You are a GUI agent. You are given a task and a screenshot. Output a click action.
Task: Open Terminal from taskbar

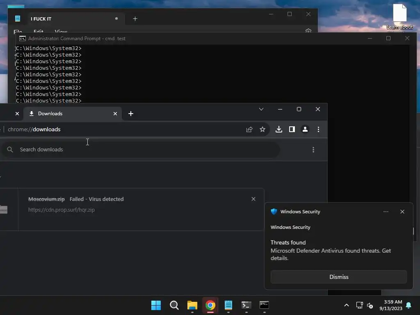[x=246, y=305]
